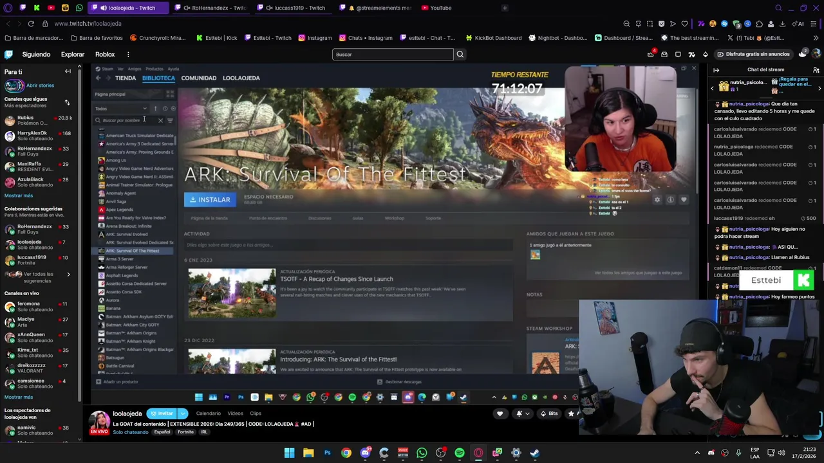Open the Roblox category link
The height and width of the screenshot is (463, 824).
click(105, 55)
